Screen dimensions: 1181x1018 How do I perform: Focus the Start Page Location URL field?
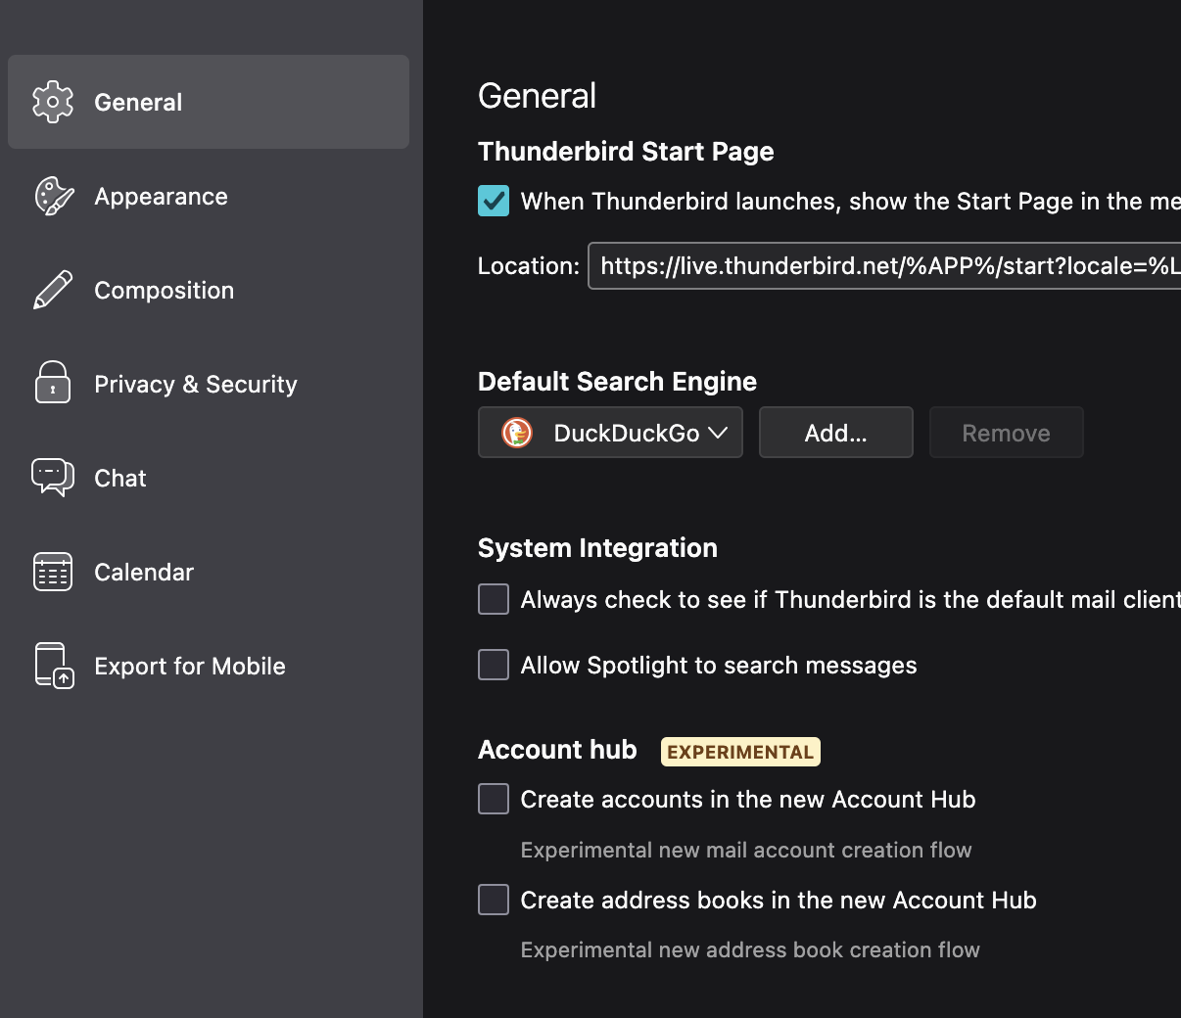[x=881, y=266]
